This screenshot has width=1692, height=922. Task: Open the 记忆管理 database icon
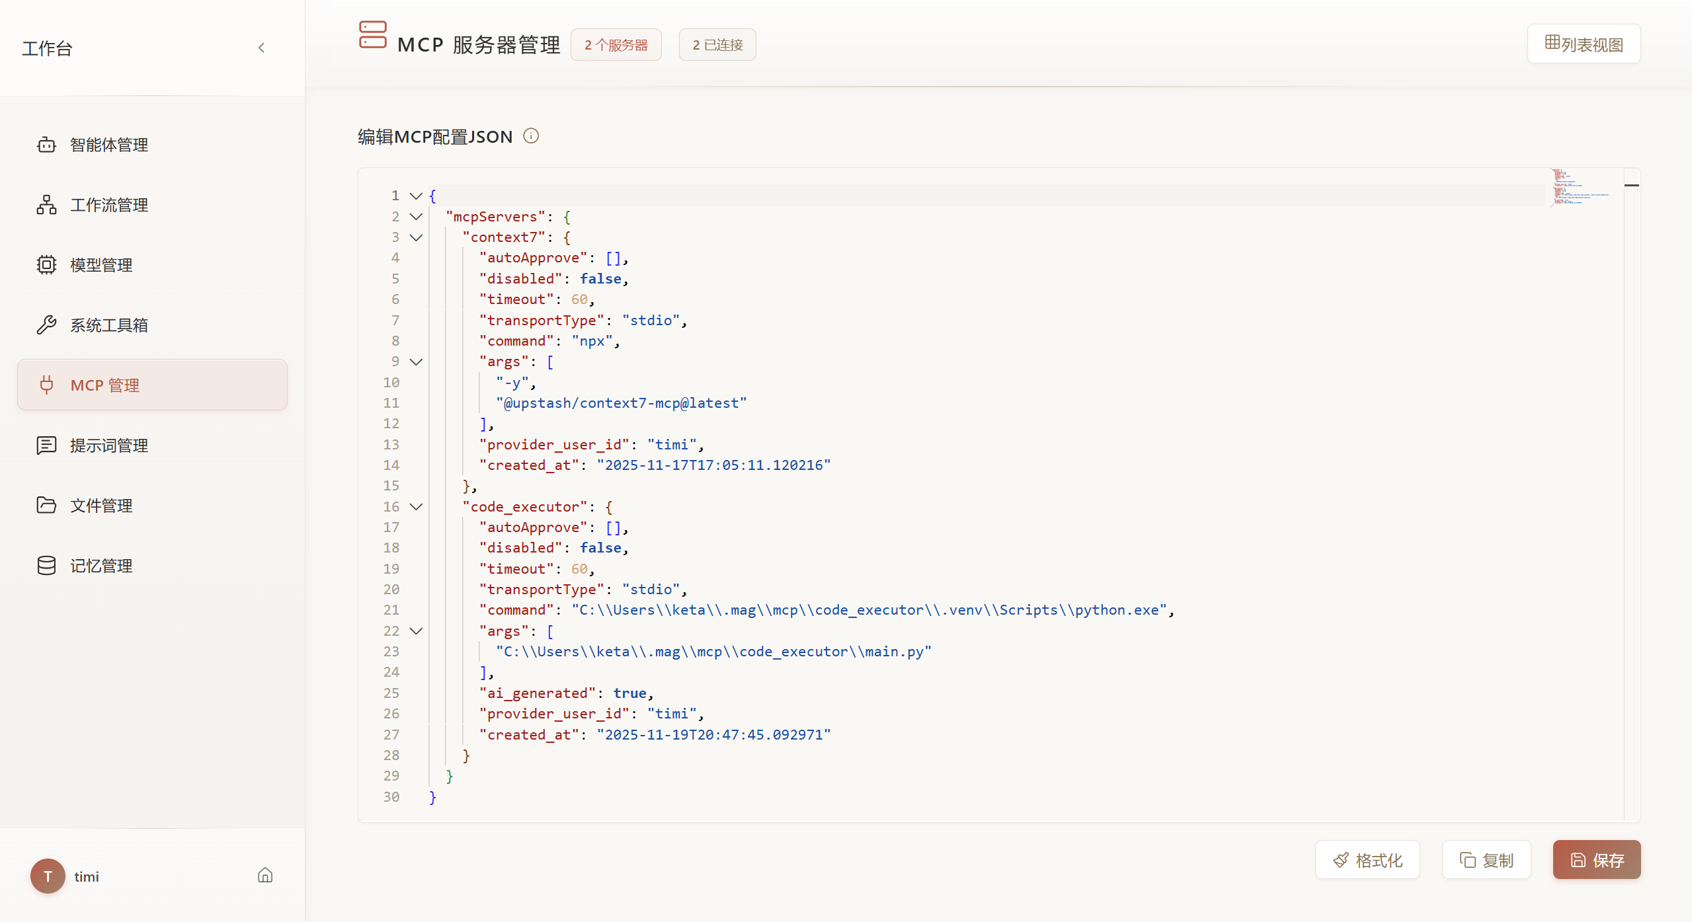pyautogui.click(x=46, y=565)
